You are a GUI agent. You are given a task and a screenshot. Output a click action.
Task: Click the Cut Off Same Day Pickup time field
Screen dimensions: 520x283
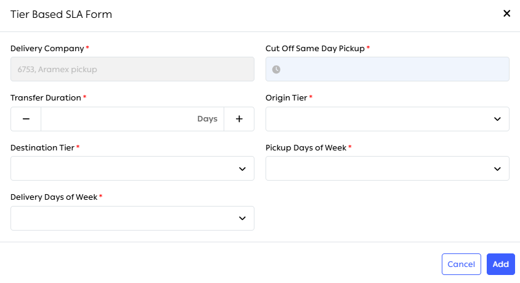[394, 70]
